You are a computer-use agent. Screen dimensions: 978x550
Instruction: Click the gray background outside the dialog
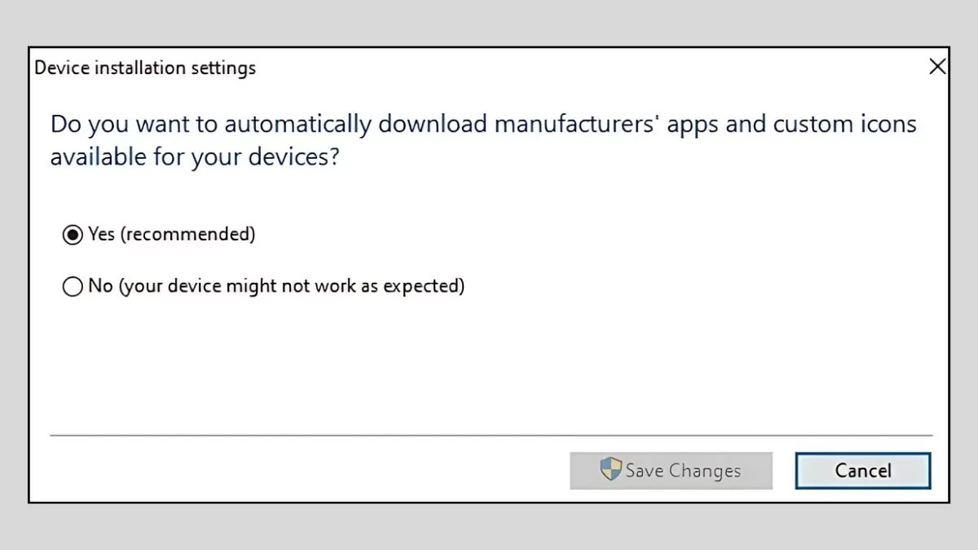[489, 24]
